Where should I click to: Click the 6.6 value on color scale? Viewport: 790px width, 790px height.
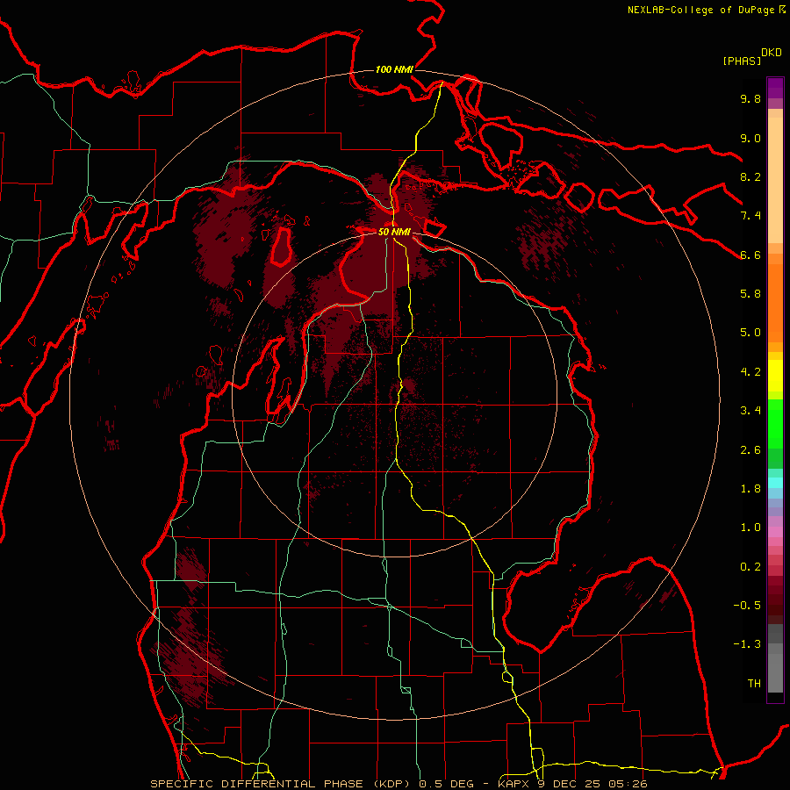pyautogui.click(x=750, y=255)
